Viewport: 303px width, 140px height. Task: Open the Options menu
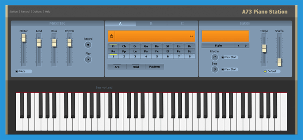point(37,12)
